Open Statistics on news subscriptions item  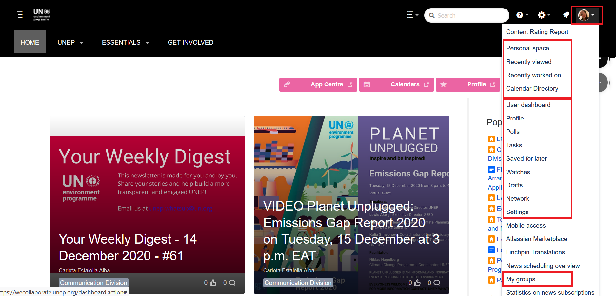click(550, 292)
